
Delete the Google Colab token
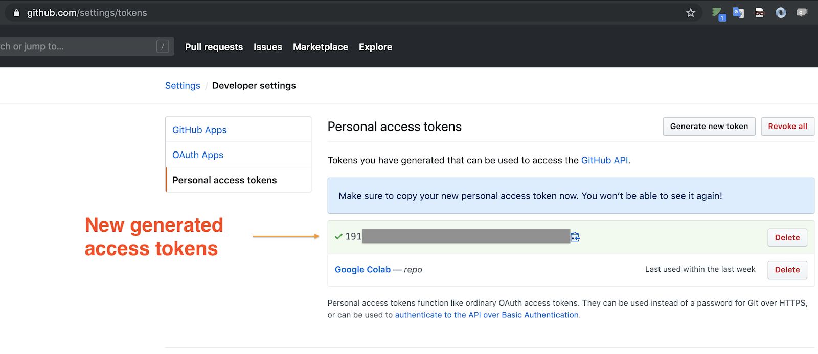787,270
